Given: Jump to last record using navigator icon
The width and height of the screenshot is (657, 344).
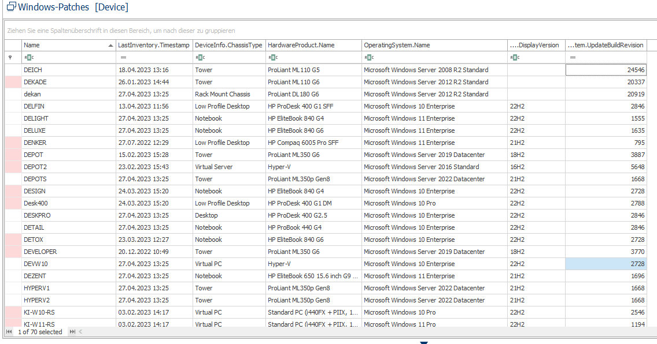Looking at the screenshot, I should tap(72, 331).
